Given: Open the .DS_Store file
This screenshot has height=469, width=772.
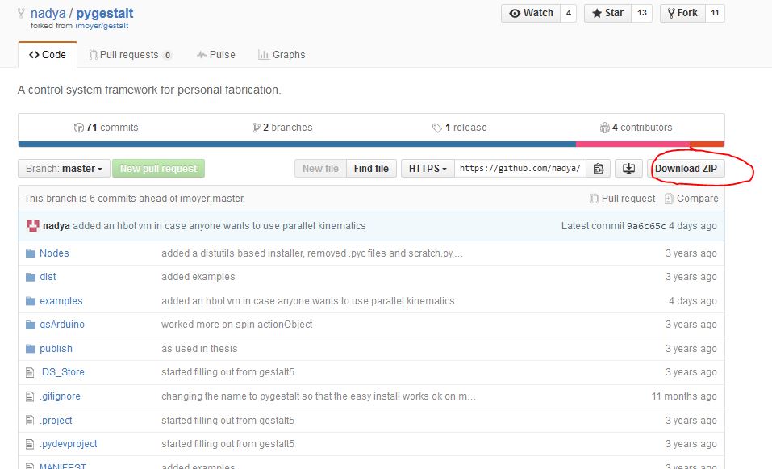Looking at the screenshot, I should (62, 372).
